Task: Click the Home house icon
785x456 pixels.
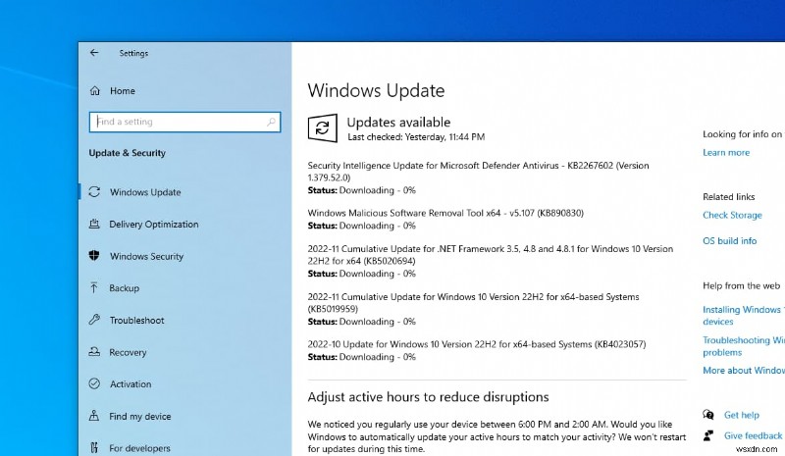Action: pos(94,90)
